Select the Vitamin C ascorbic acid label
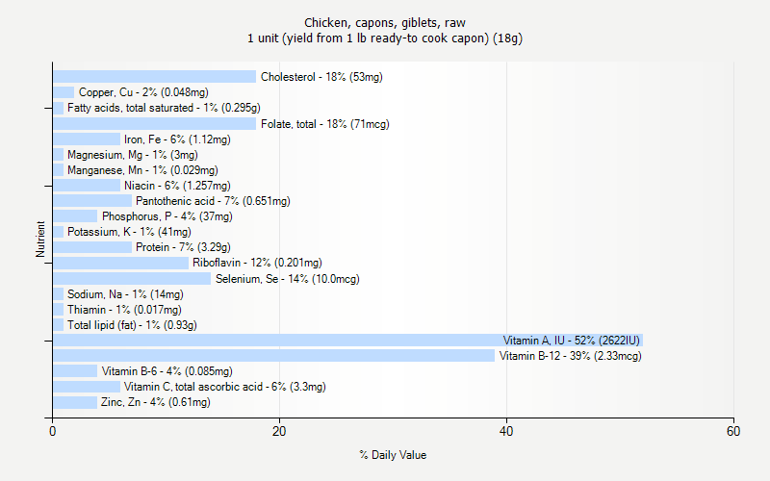770x481 pixels. point(224,387)
